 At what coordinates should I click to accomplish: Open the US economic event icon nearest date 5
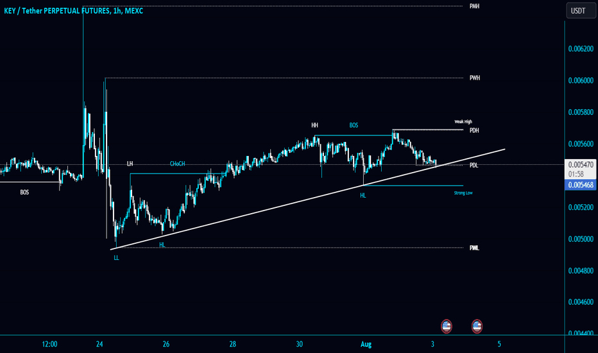point(477,326)
